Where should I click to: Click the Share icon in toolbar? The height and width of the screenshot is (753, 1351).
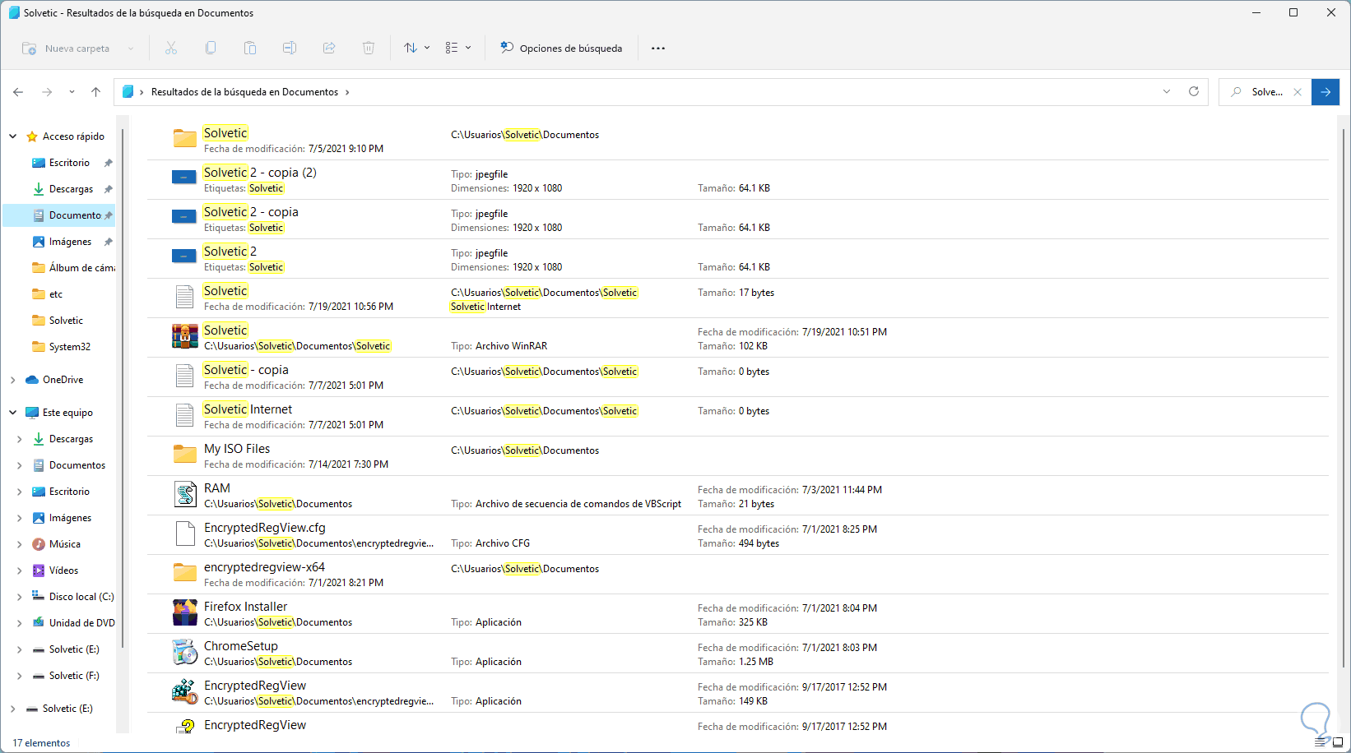[329, 49]
